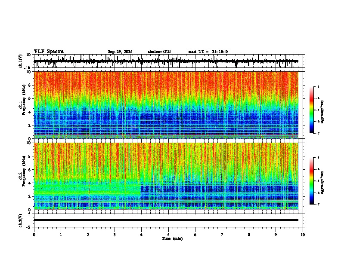Click the ch.2 spectrogram color scale bar

pyautogui.click(x=312, y=181)
